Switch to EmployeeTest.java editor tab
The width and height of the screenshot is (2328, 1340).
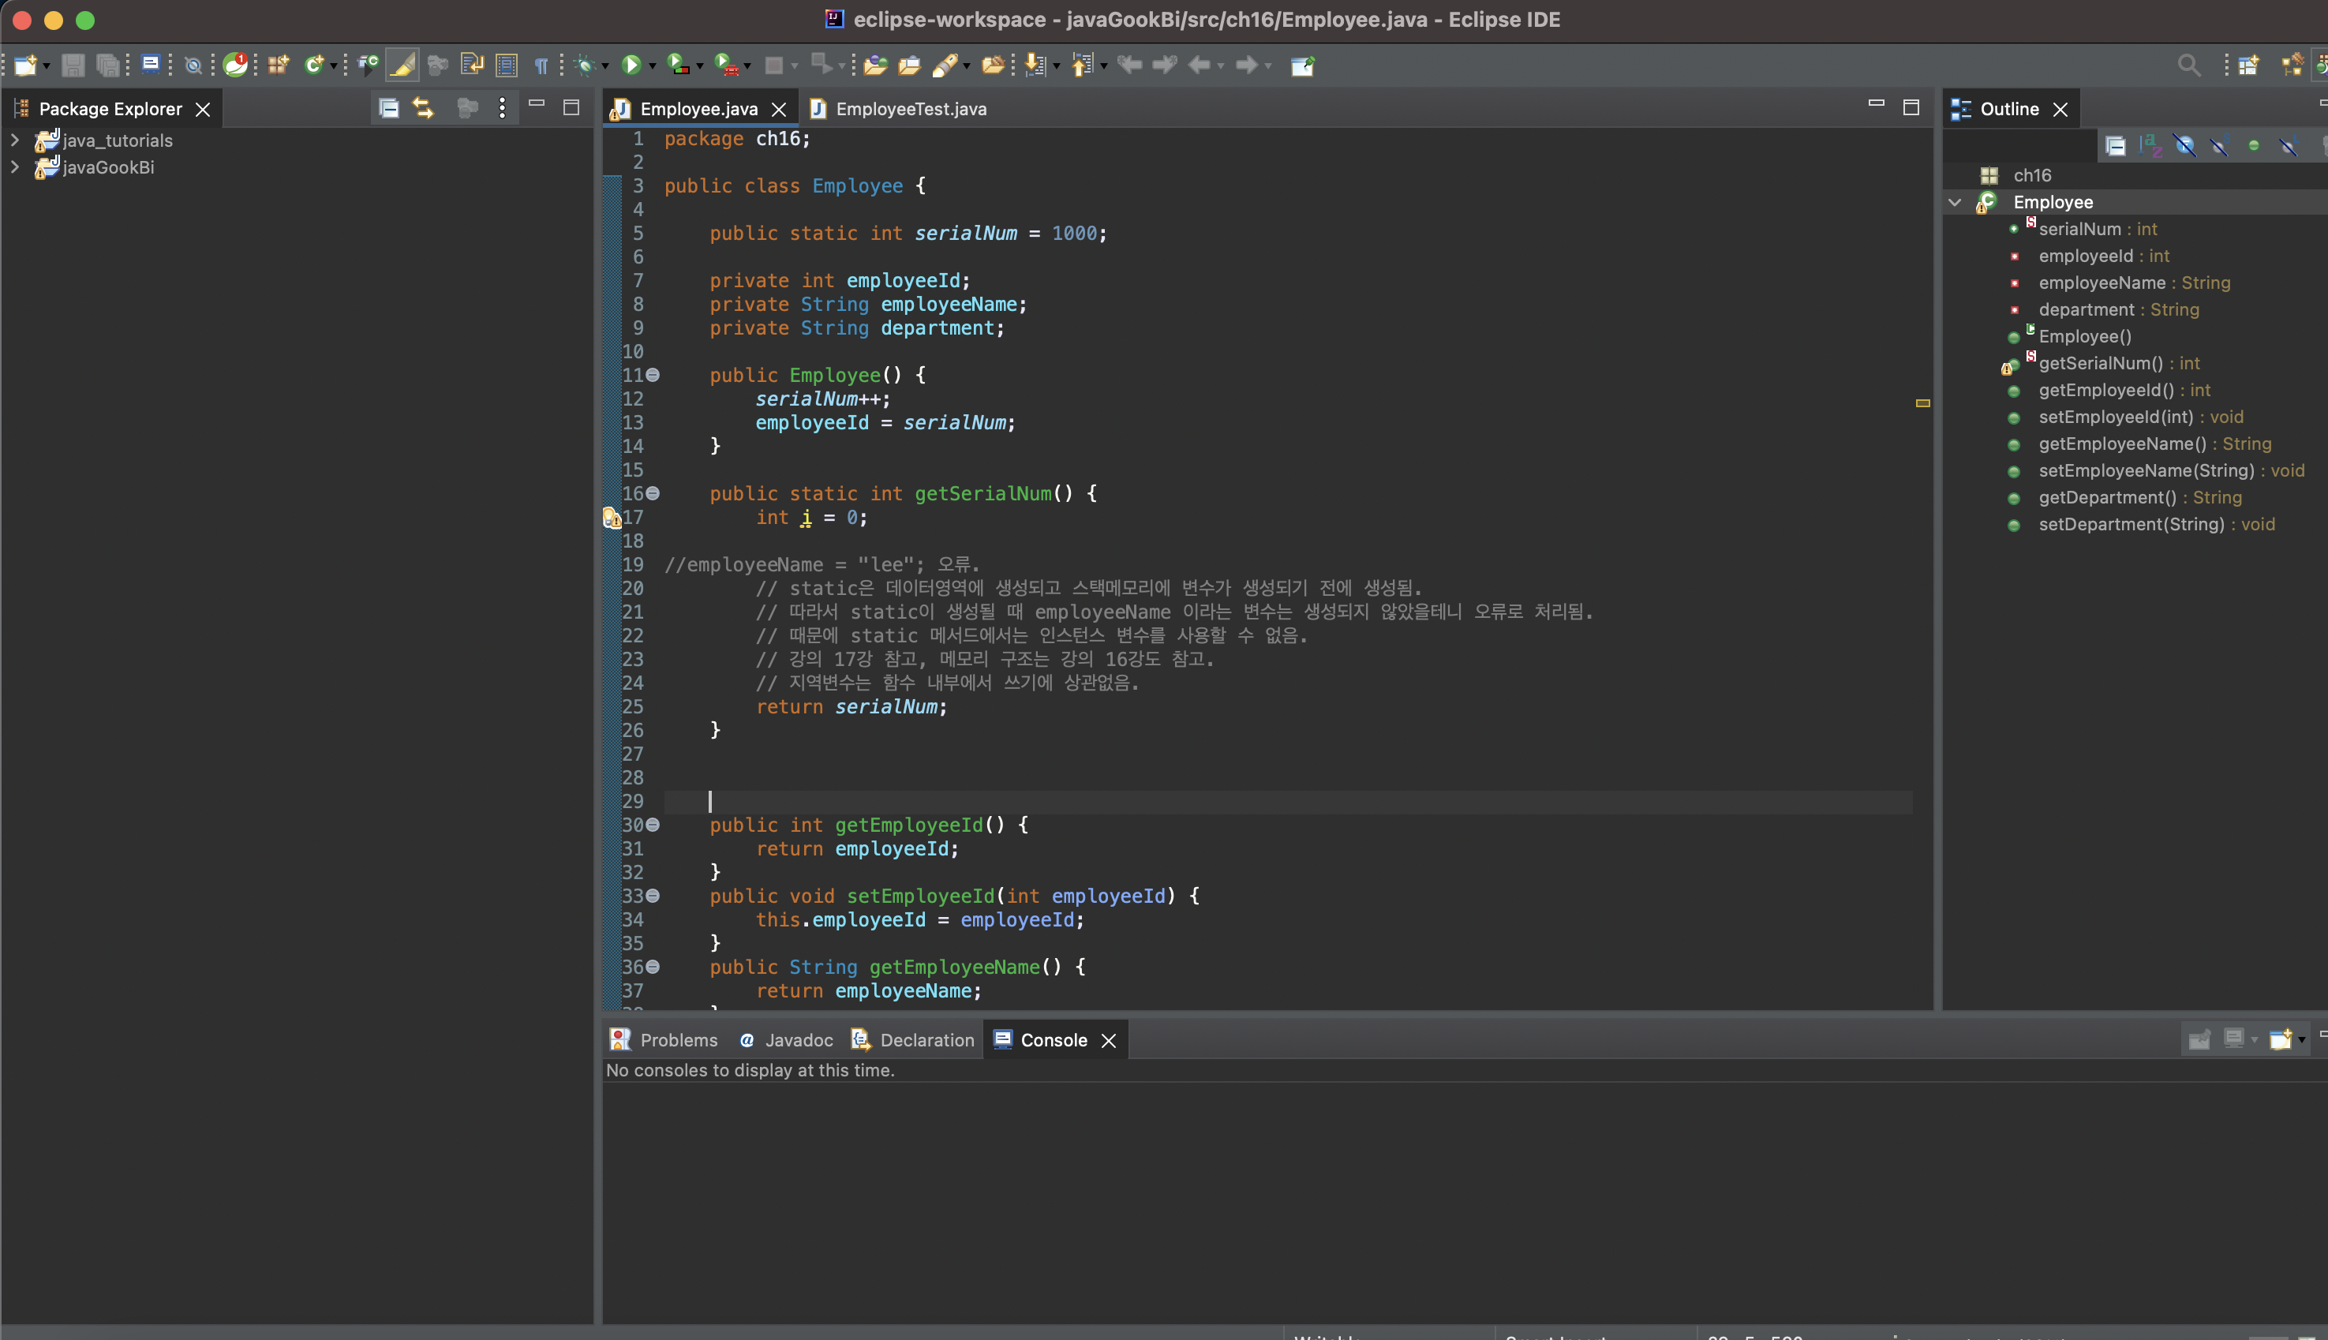[x=910, y=109]
